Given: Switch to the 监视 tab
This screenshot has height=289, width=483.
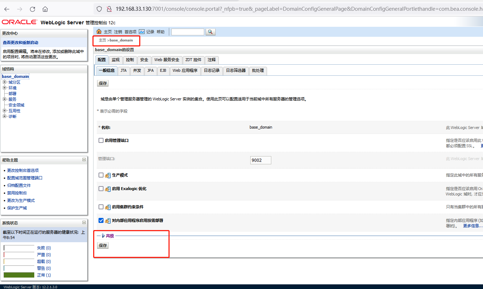Looking at the screenshot, I should [116, 60].
